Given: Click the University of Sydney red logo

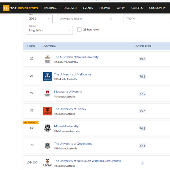Looking at the screenshot, I should (x=48, y=111).
